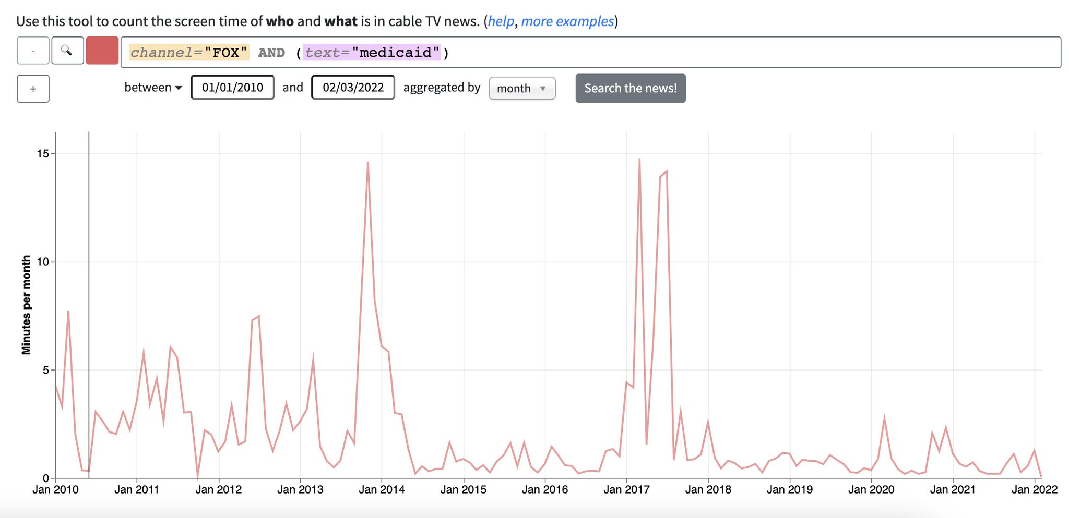
Task: Click the y-axis value 5
Action: click(46, 370)
